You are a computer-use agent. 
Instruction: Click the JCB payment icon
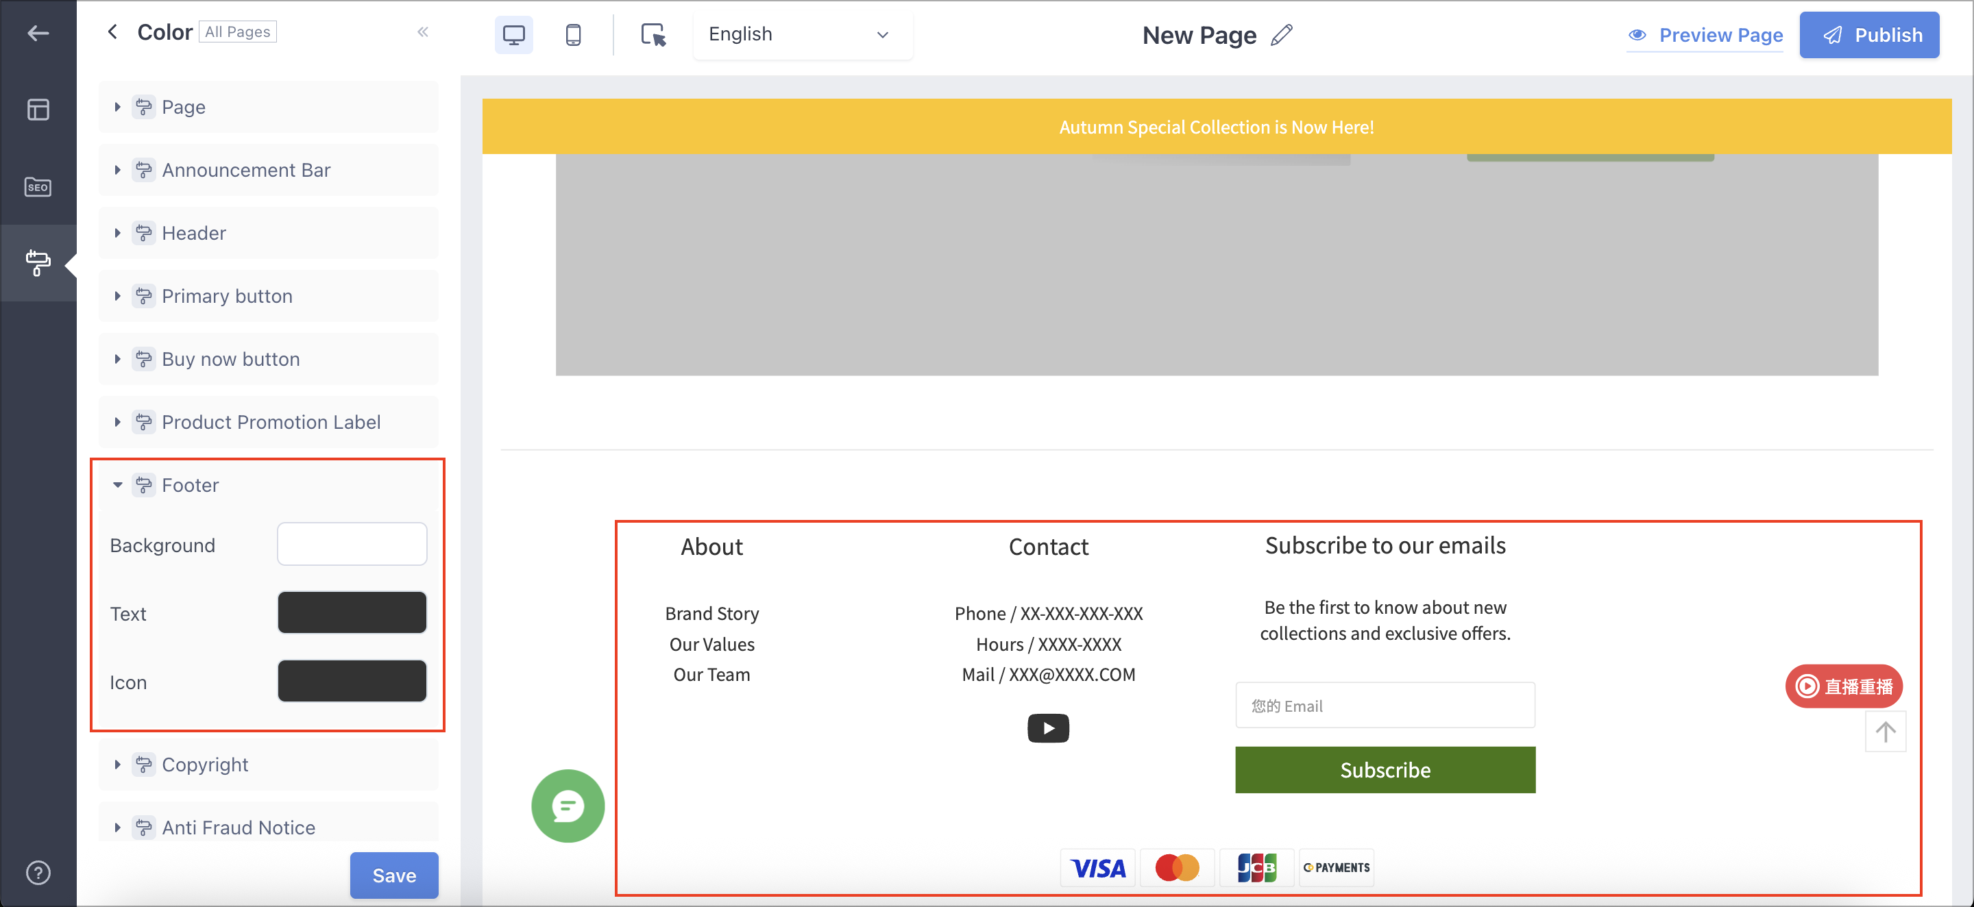1257,867
